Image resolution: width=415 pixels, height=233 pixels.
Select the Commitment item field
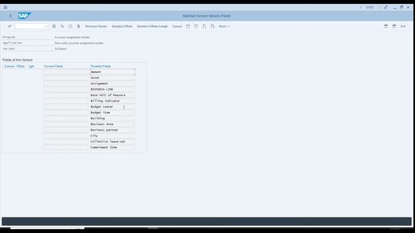112,148
